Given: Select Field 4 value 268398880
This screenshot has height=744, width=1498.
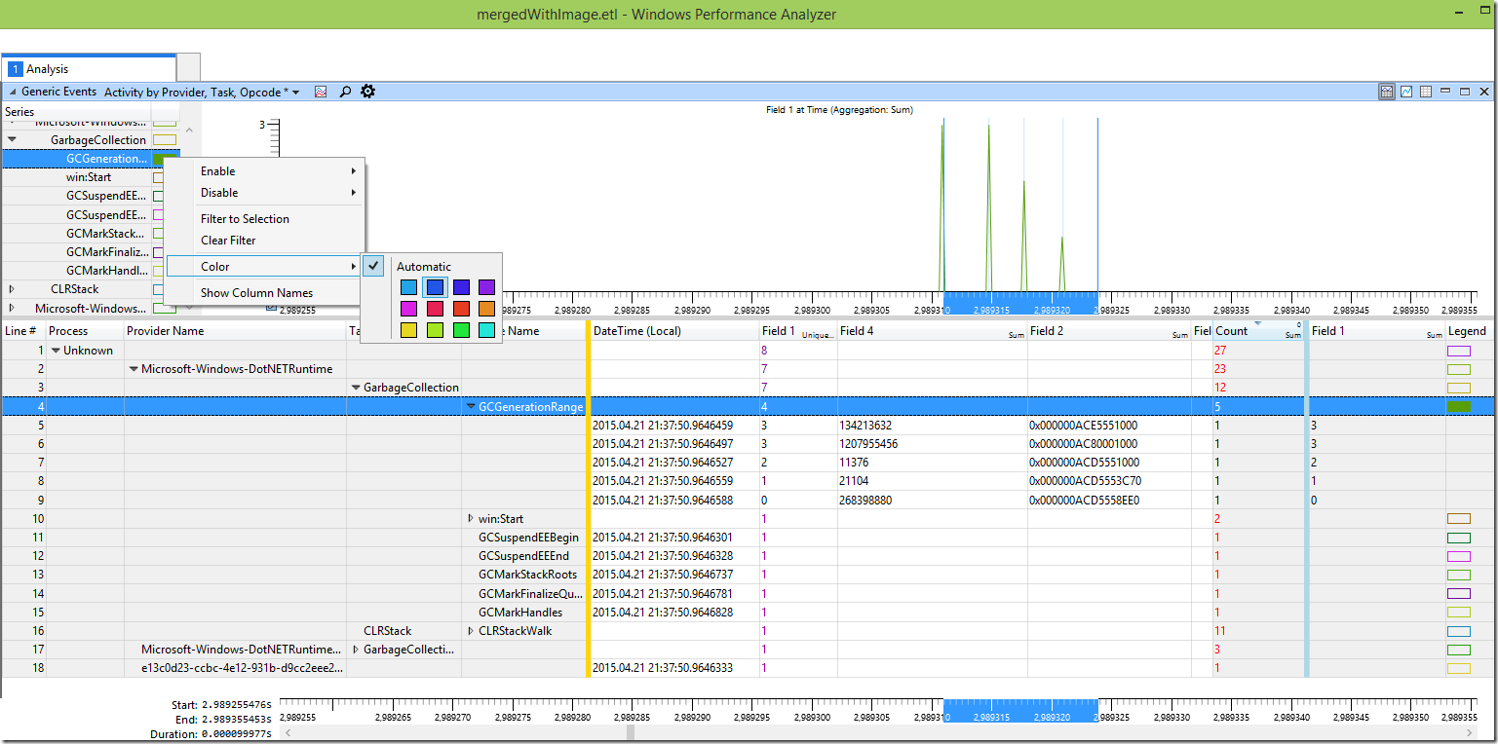Looking at the screenshot, I should 932,501.
